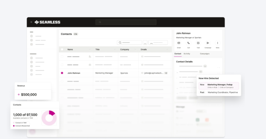Screen dimensions: 266x139
Task: Click the $500,000 revenue value
Action: pos(29,95)
